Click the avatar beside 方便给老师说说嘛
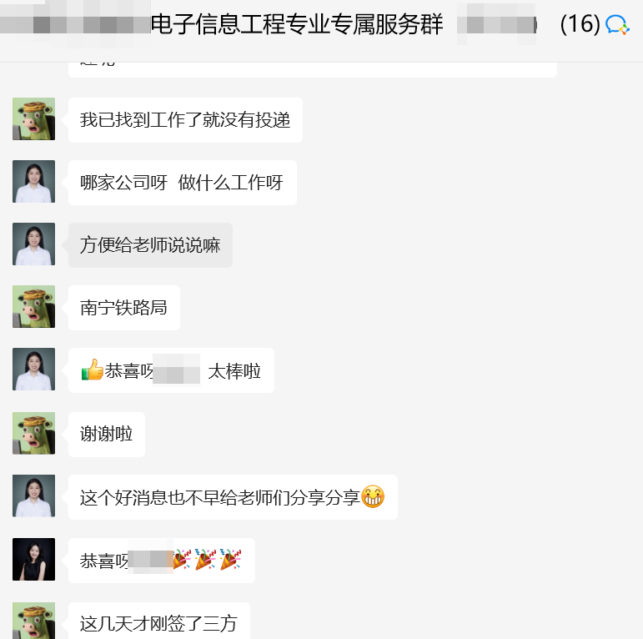 tap(33, 244)
